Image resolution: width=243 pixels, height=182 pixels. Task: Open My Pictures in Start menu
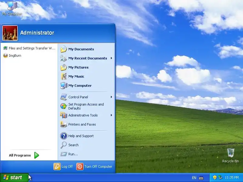[x=87, y=67]
